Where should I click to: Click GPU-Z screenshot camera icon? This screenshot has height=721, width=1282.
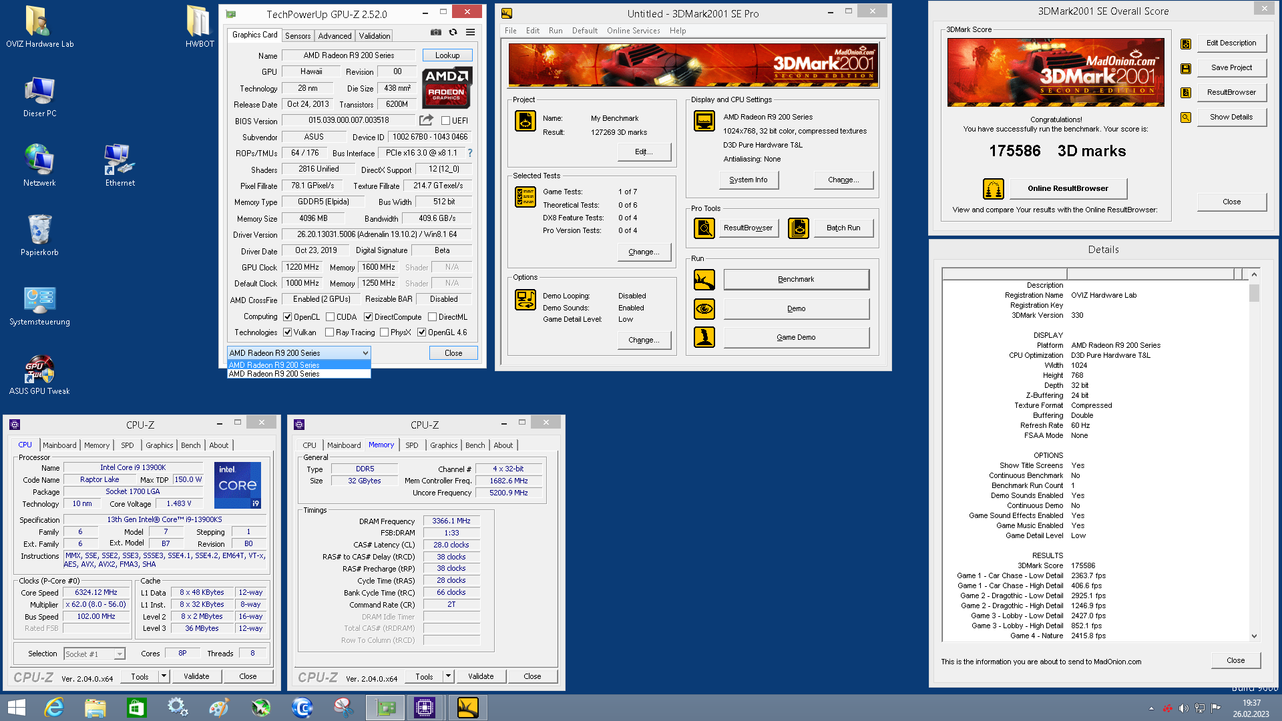tap(435, 32)
